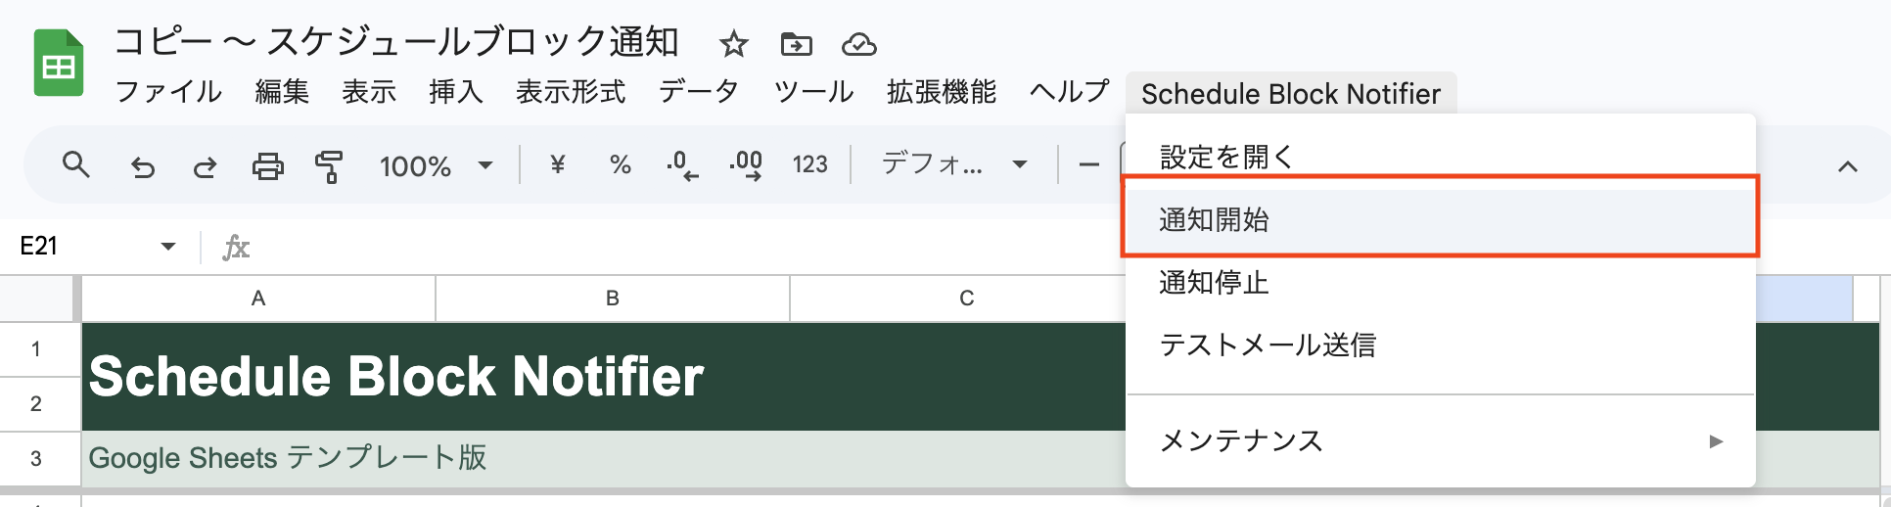Viewport: 1891px width, 507px height.
Task: Increase decimal places button
Action: (x=746, y=165)
